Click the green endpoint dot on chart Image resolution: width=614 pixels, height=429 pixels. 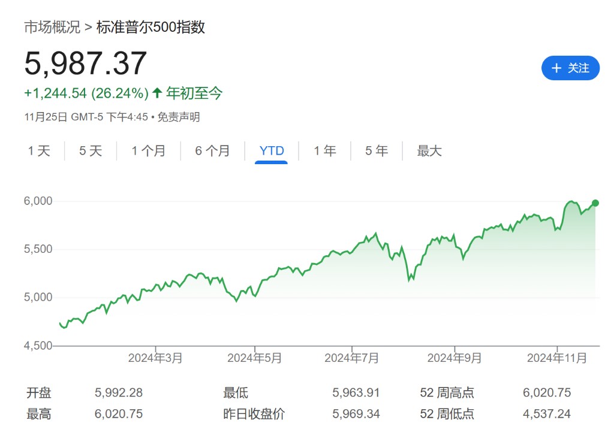(x=595, y=203)
